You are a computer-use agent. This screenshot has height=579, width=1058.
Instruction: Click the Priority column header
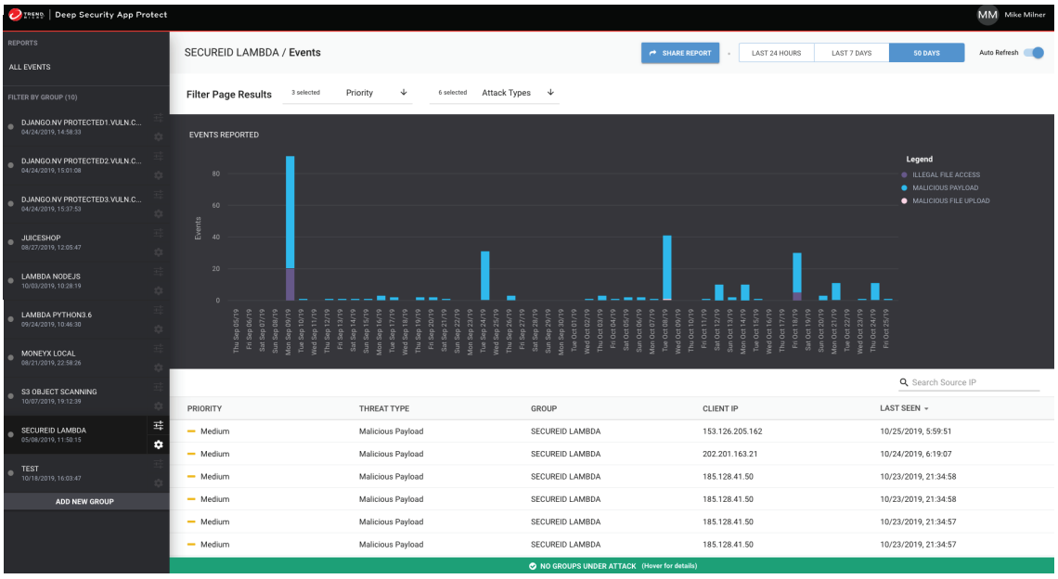pos(204,409)
